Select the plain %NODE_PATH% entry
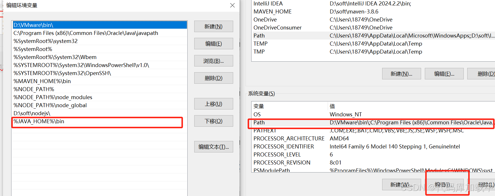Image resolution: width=495 pixels, height=196 pixels. coord(100,89)
